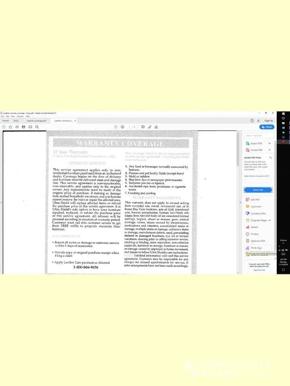Click the Select File to Convert field
Image resolution: width=290 pixels, height=386 pixels.
tap(258, 181)
